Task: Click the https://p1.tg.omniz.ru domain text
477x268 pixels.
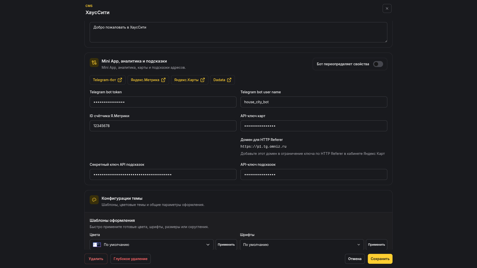Action: click(263, 147)
